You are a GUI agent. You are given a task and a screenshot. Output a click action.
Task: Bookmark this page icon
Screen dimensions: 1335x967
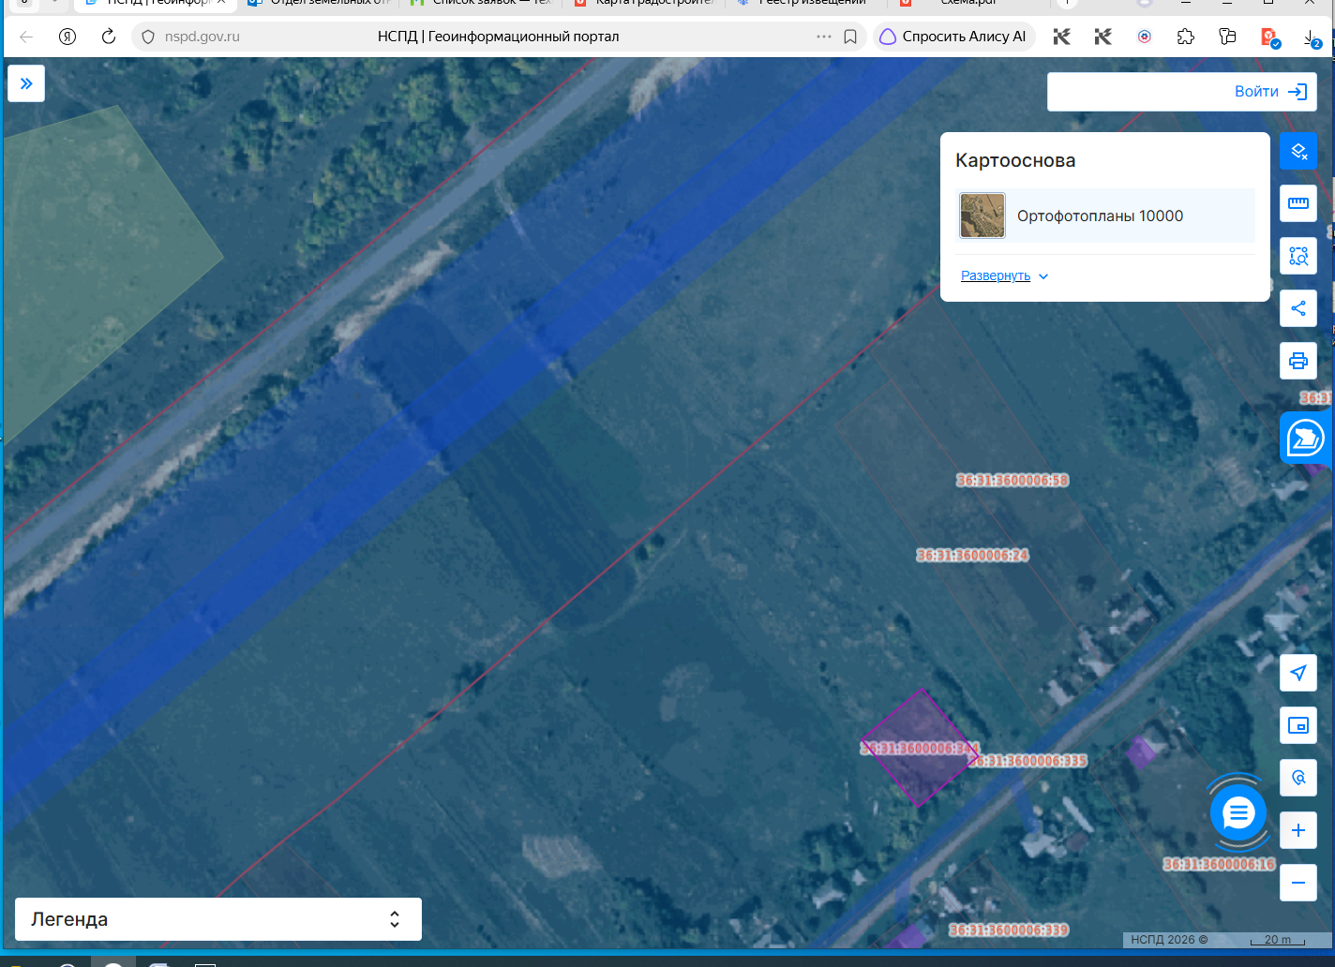coord(850,37)
